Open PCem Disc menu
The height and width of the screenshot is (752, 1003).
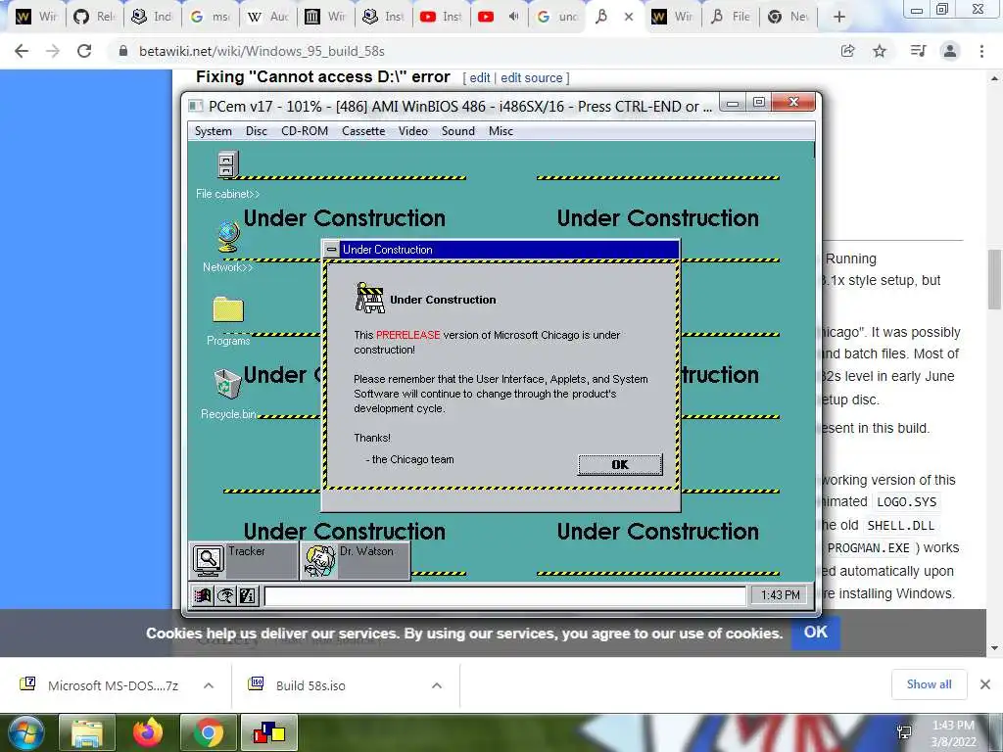pyautogui.click(x=257, y=131)
